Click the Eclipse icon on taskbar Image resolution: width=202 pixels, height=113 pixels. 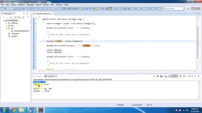click(x=41, y=110)
